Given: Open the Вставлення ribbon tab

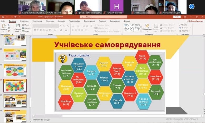Looking at the screenshot, I should [24, 21].
